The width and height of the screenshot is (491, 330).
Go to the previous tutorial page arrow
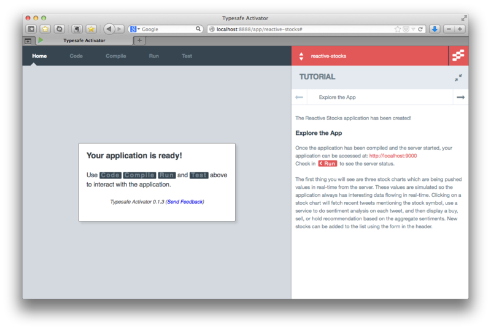pos(299,98)
